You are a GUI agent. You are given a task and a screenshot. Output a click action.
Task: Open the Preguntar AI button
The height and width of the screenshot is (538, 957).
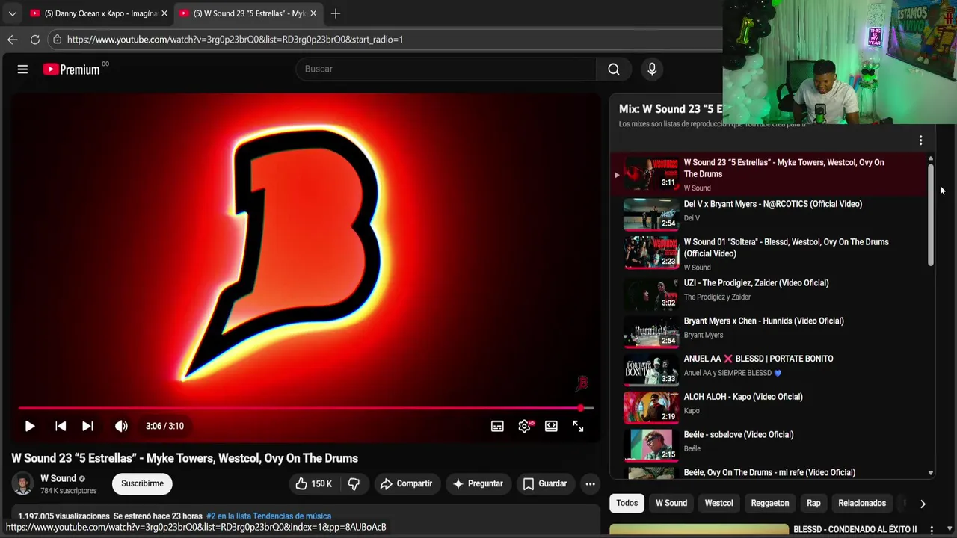(478, 483)
